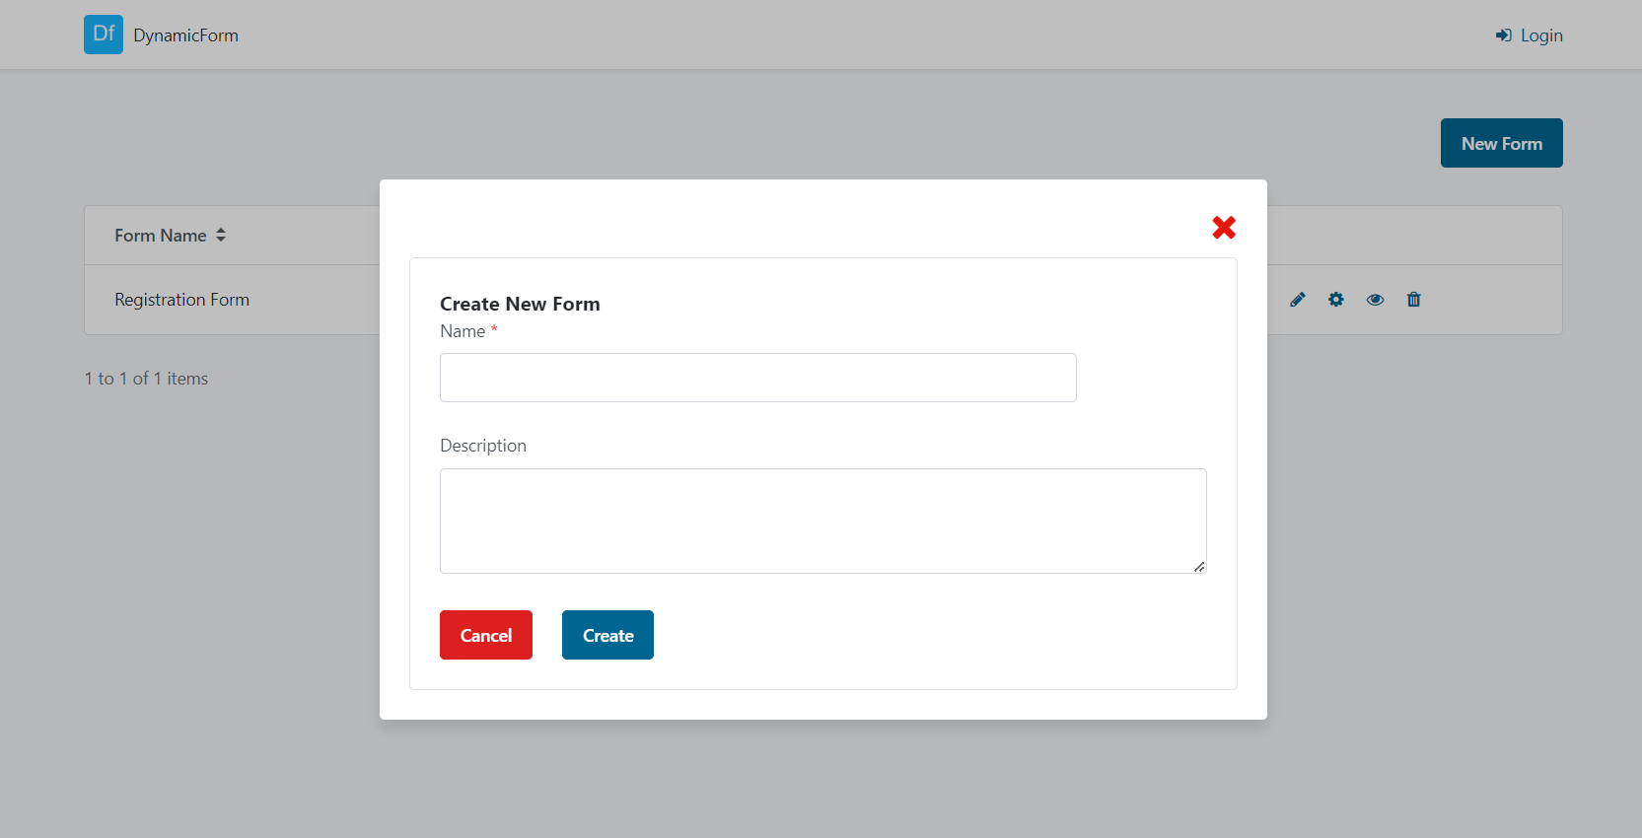The width and height of the screenshot is (1642, 838).
Task: Click the New Form button
Action: coord(1502,143)
